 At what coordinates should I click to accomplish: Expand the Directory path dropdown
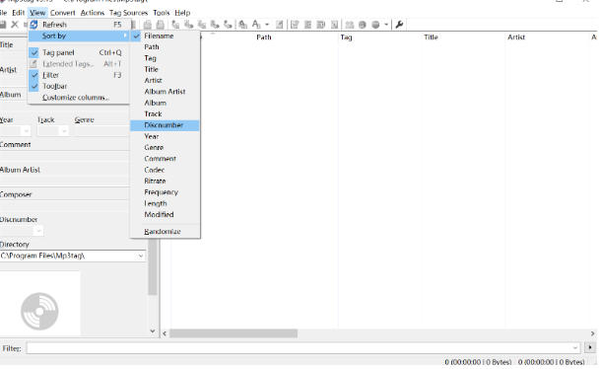click(x=140, y=256)
